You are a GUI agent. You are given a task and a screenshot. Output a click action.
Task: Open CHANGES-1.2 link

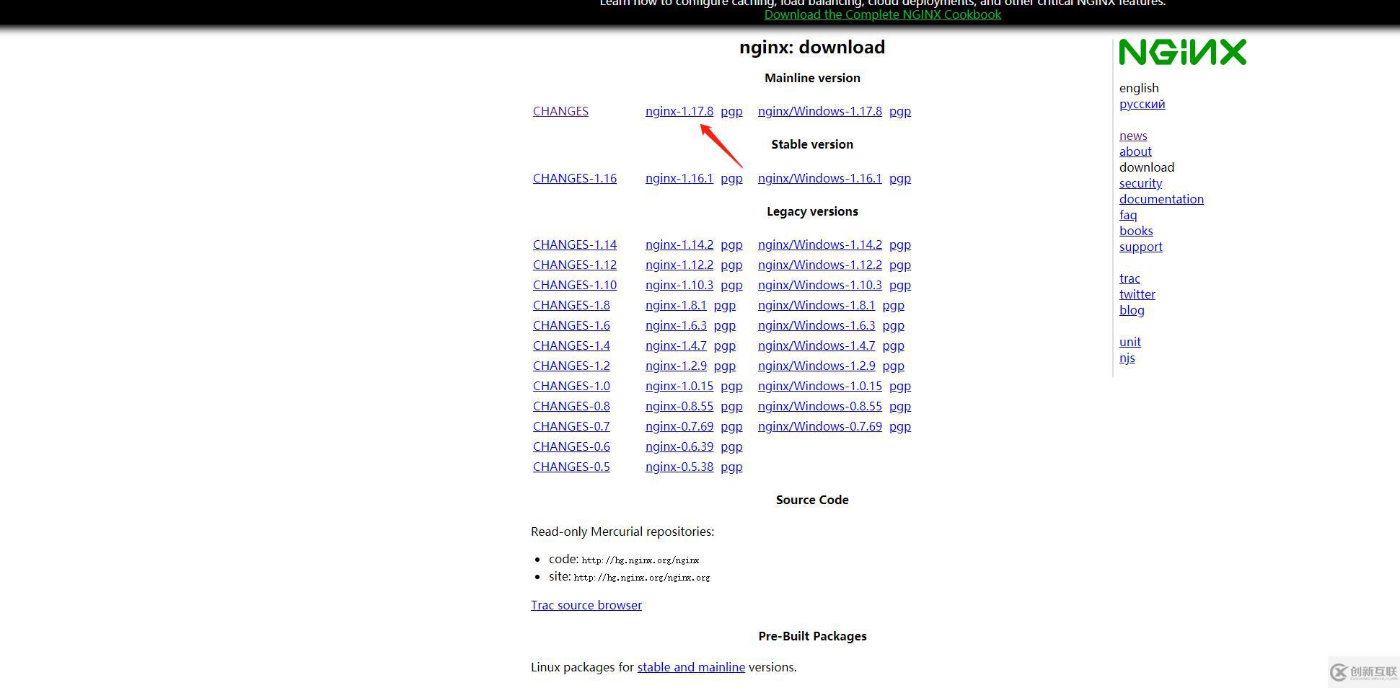[x=571, y=366]
